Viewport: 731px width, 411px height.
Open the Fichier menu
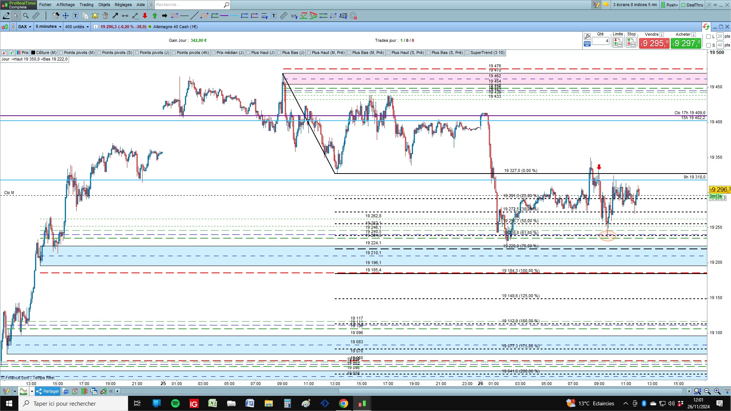pyautogui.click(x=45, y=5)
